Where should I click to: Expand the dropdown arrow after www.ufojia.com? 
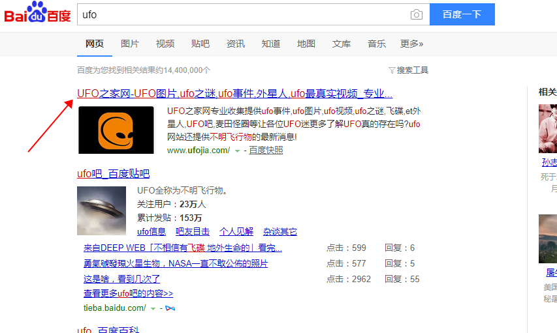(237, 151)
